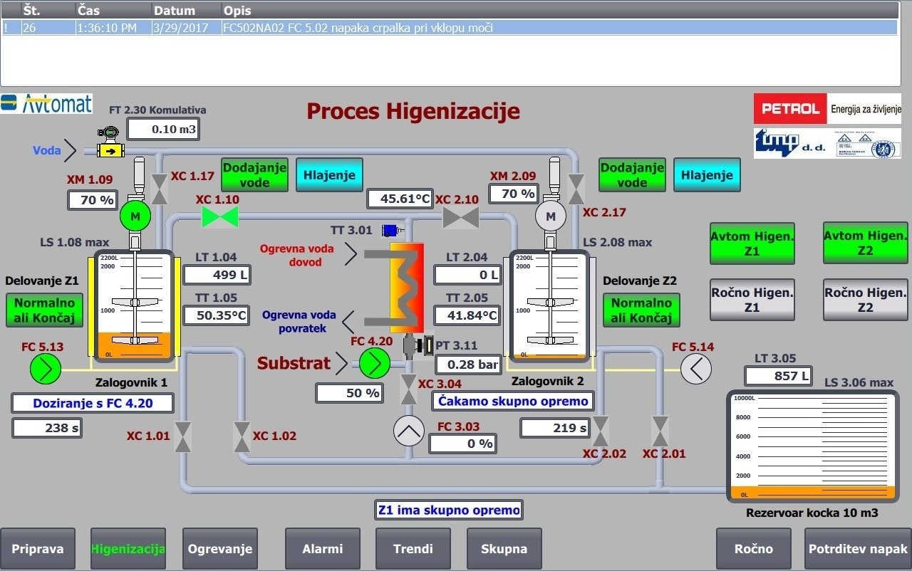Click the XM 1.09 green mixer motor

135,215
